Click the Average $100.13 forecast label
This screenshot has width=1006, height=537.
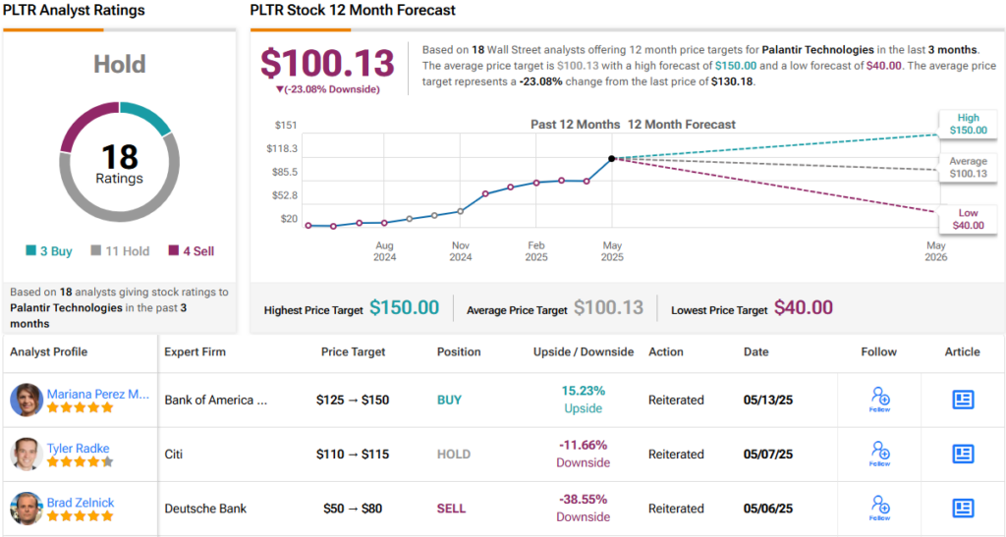tap(968, 167)
